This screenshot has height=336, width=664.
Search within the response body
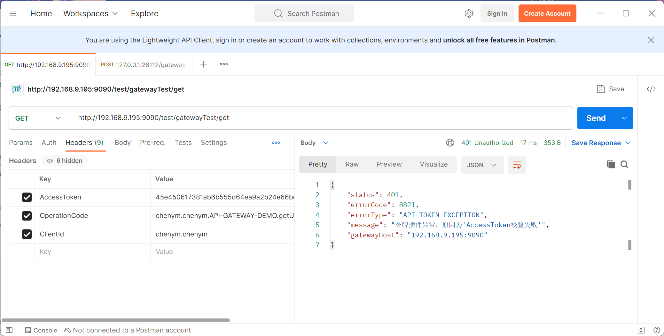pos(624,164)
